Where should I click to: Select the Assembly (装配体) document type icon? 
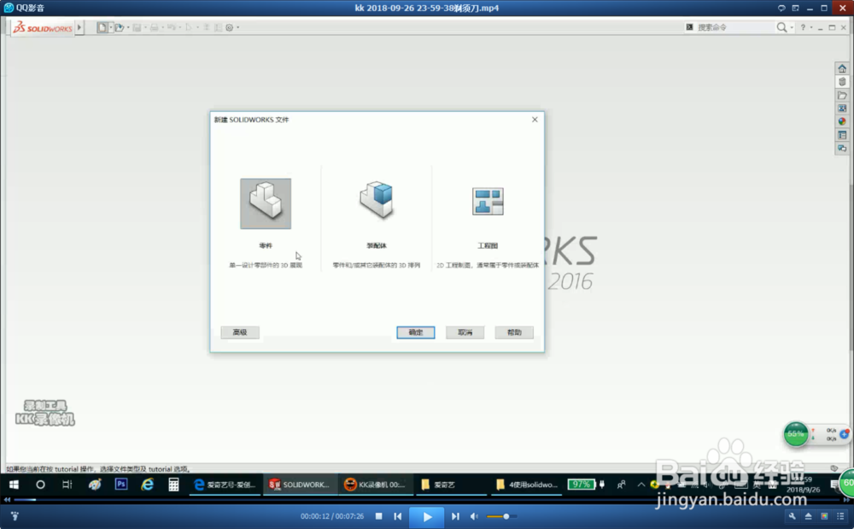377,200
